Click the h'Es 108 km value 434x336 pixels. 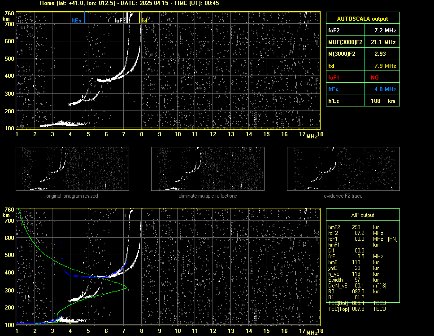383,101
